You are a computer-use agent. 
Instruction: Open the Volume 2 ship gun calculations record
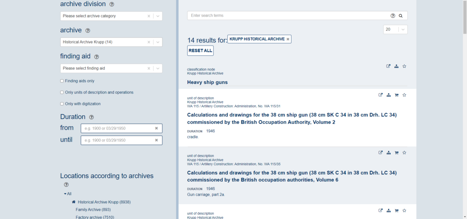292,119
